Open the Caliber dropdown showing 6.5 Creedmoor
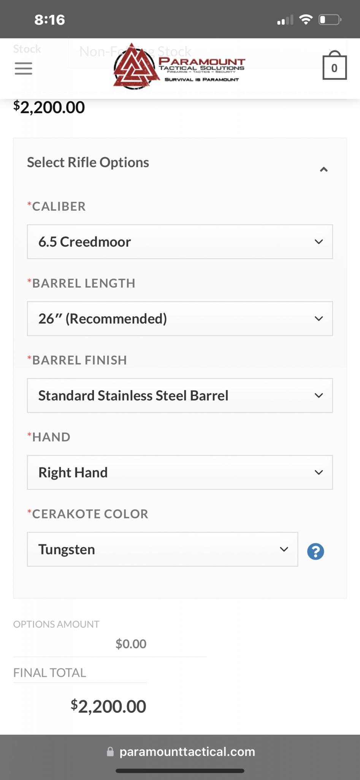 [x=180, y=242]
